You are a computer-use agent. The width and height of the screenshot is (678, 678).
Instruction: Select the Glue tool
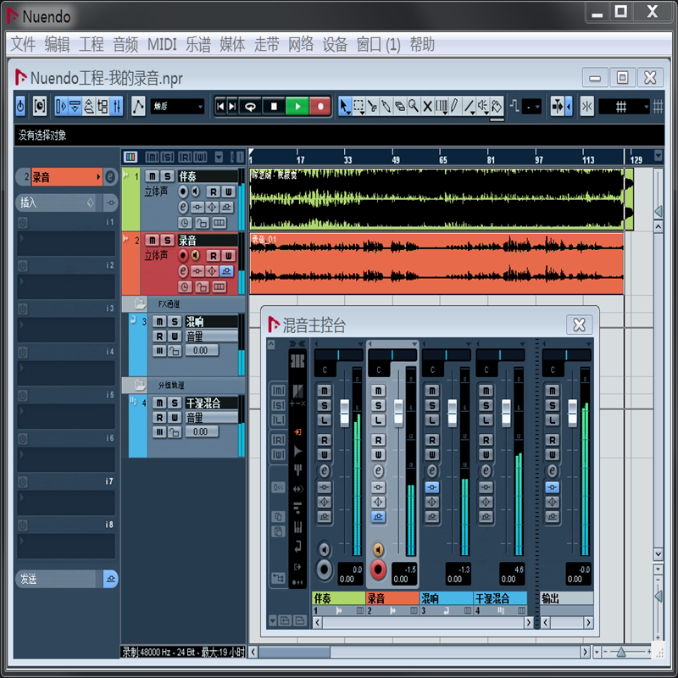click(386, 107)
